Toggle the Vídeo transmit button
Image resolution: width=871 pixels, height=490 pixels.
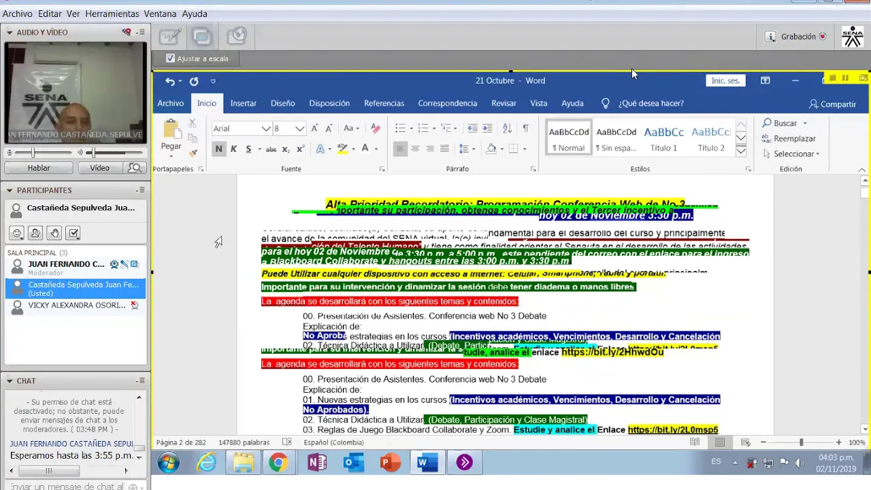(x=99, y=168)
